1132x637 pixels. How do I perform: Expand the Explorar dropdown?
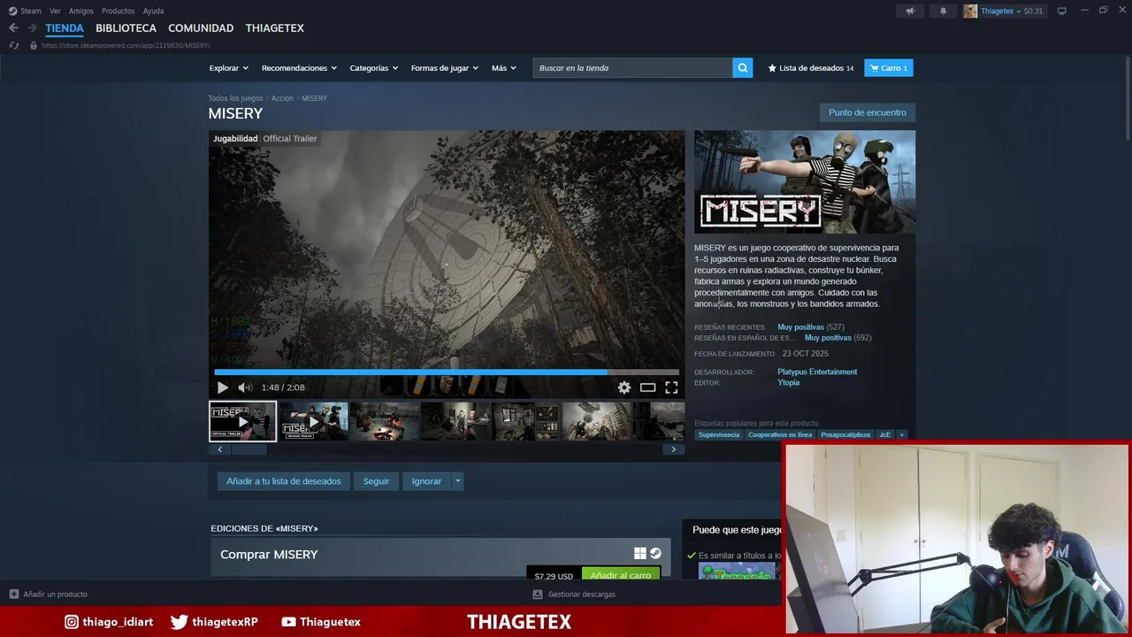pyautogui.click(x=229, y=68)
